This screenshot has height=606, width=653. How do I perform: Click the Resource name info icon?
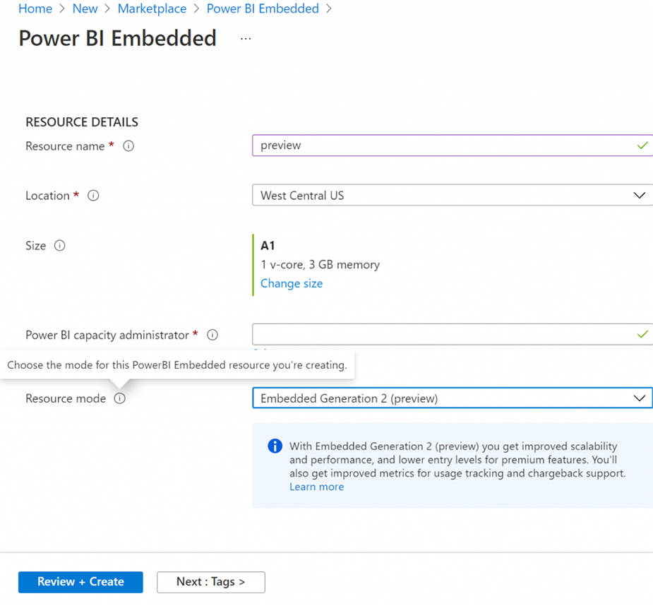128,146
